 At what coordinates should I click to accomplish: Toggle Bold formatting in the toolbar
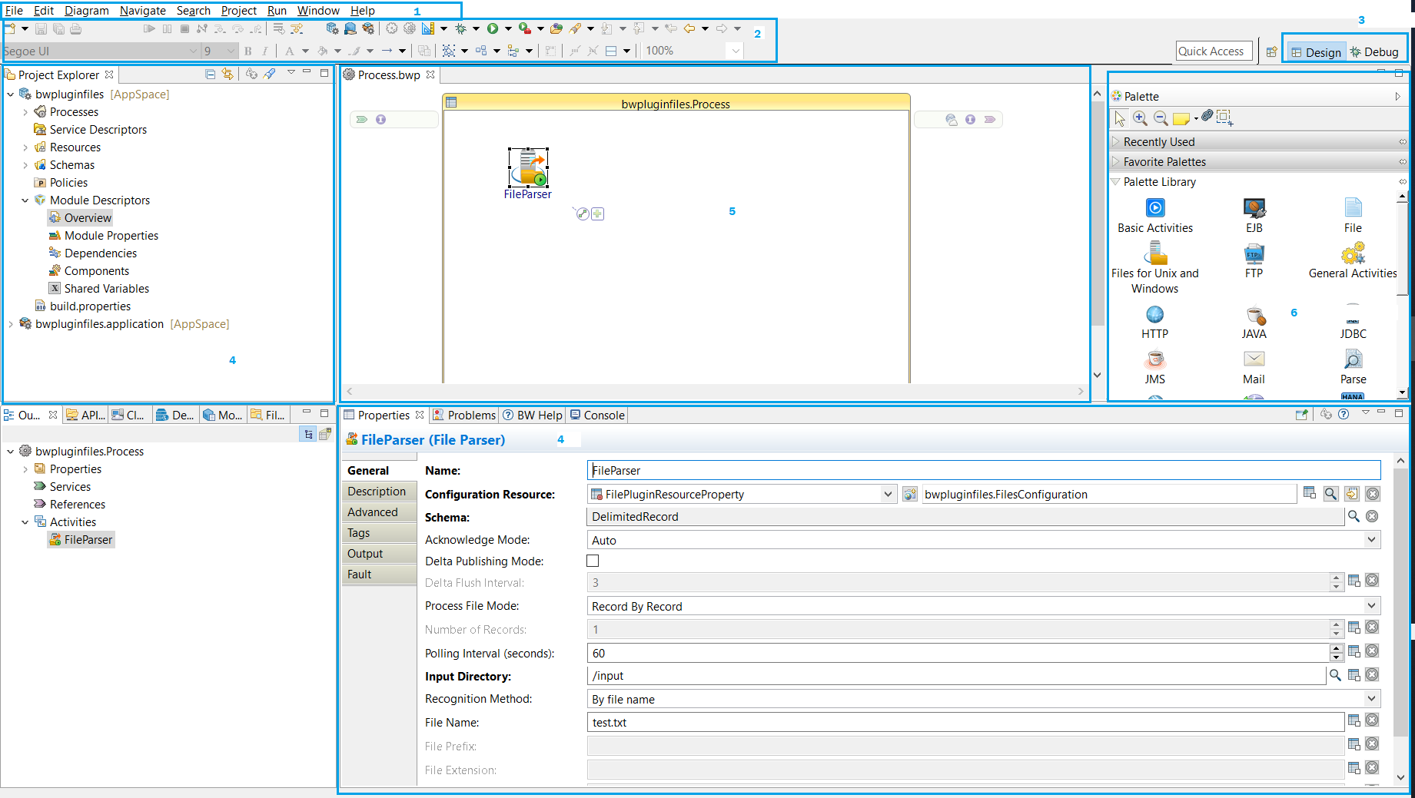(247, 51)
